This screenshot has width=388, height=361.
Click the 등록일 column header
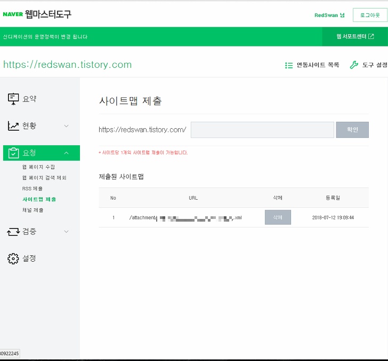click(333, 198)
